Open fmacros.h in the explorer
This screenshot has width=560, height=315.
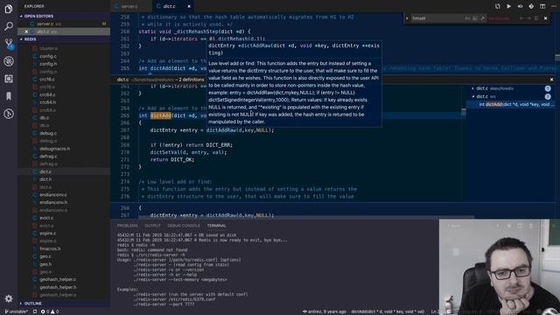tap(50, 248)
